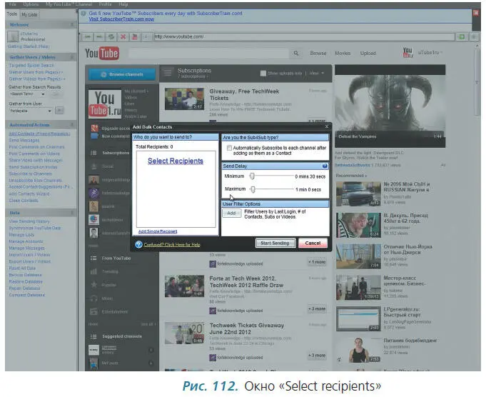Click the address bar URL field
Viewport: 486px width, 397px height.
(304, 37)
